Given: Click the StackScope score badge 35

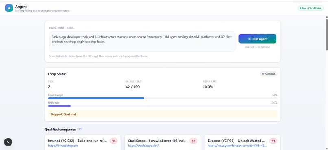Looking at the screenshot, I should [x=193, y=141].
